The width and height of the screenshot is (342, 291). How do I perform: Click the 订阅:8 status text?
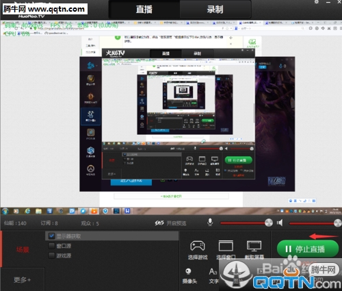click(x=49, y=223)
